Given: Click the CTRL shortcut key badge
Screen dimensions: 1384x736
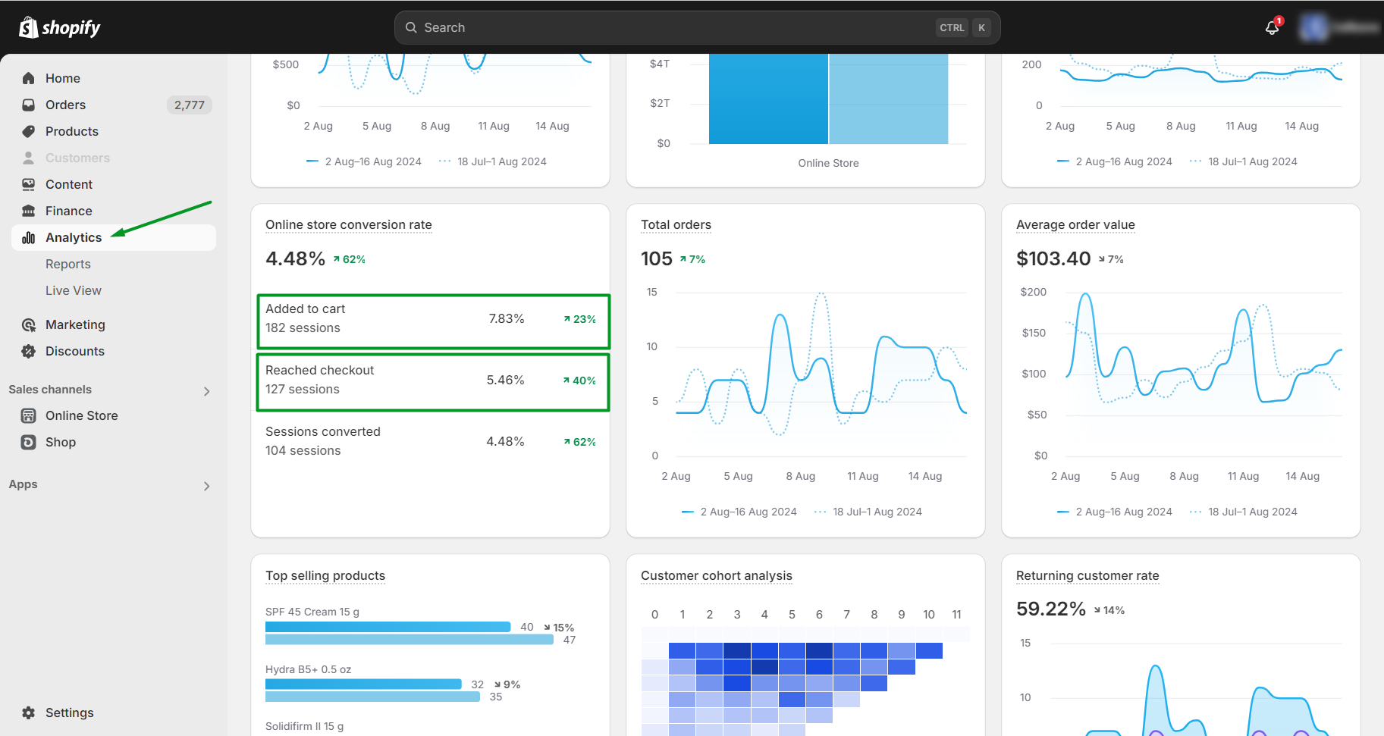Looking at the screenshot, I should click(x=952, y=27).
